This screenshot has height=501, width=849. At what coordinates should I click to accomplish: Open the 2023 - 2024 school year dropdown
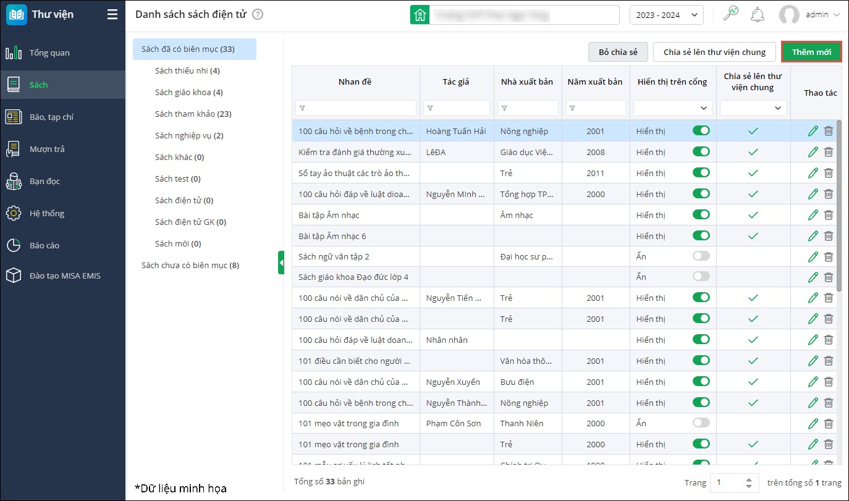pos(666,15)
